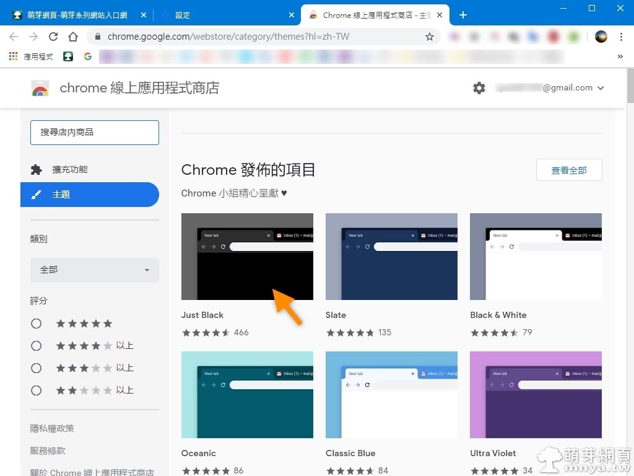Open the Chrome three-dot menu icon
The image size is (634, 476).
[621, 37]
